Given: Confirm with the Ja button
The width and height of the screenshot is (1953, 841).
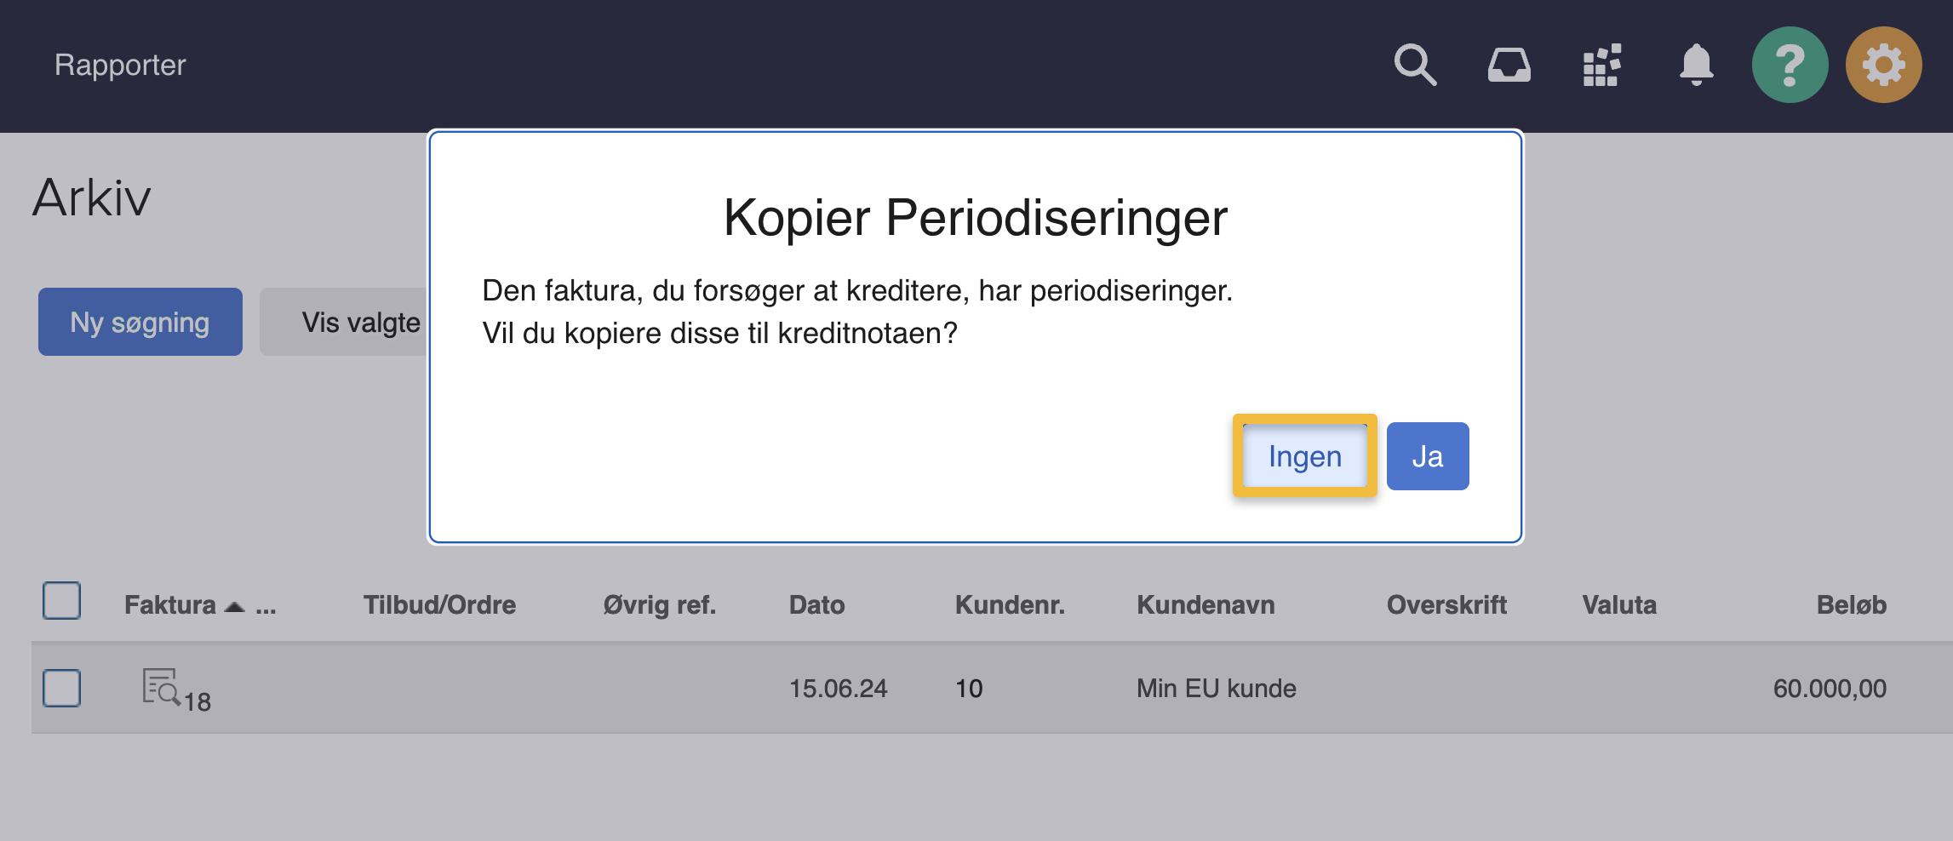Looking at the screenshot, I should click(x=1427, y=456).
